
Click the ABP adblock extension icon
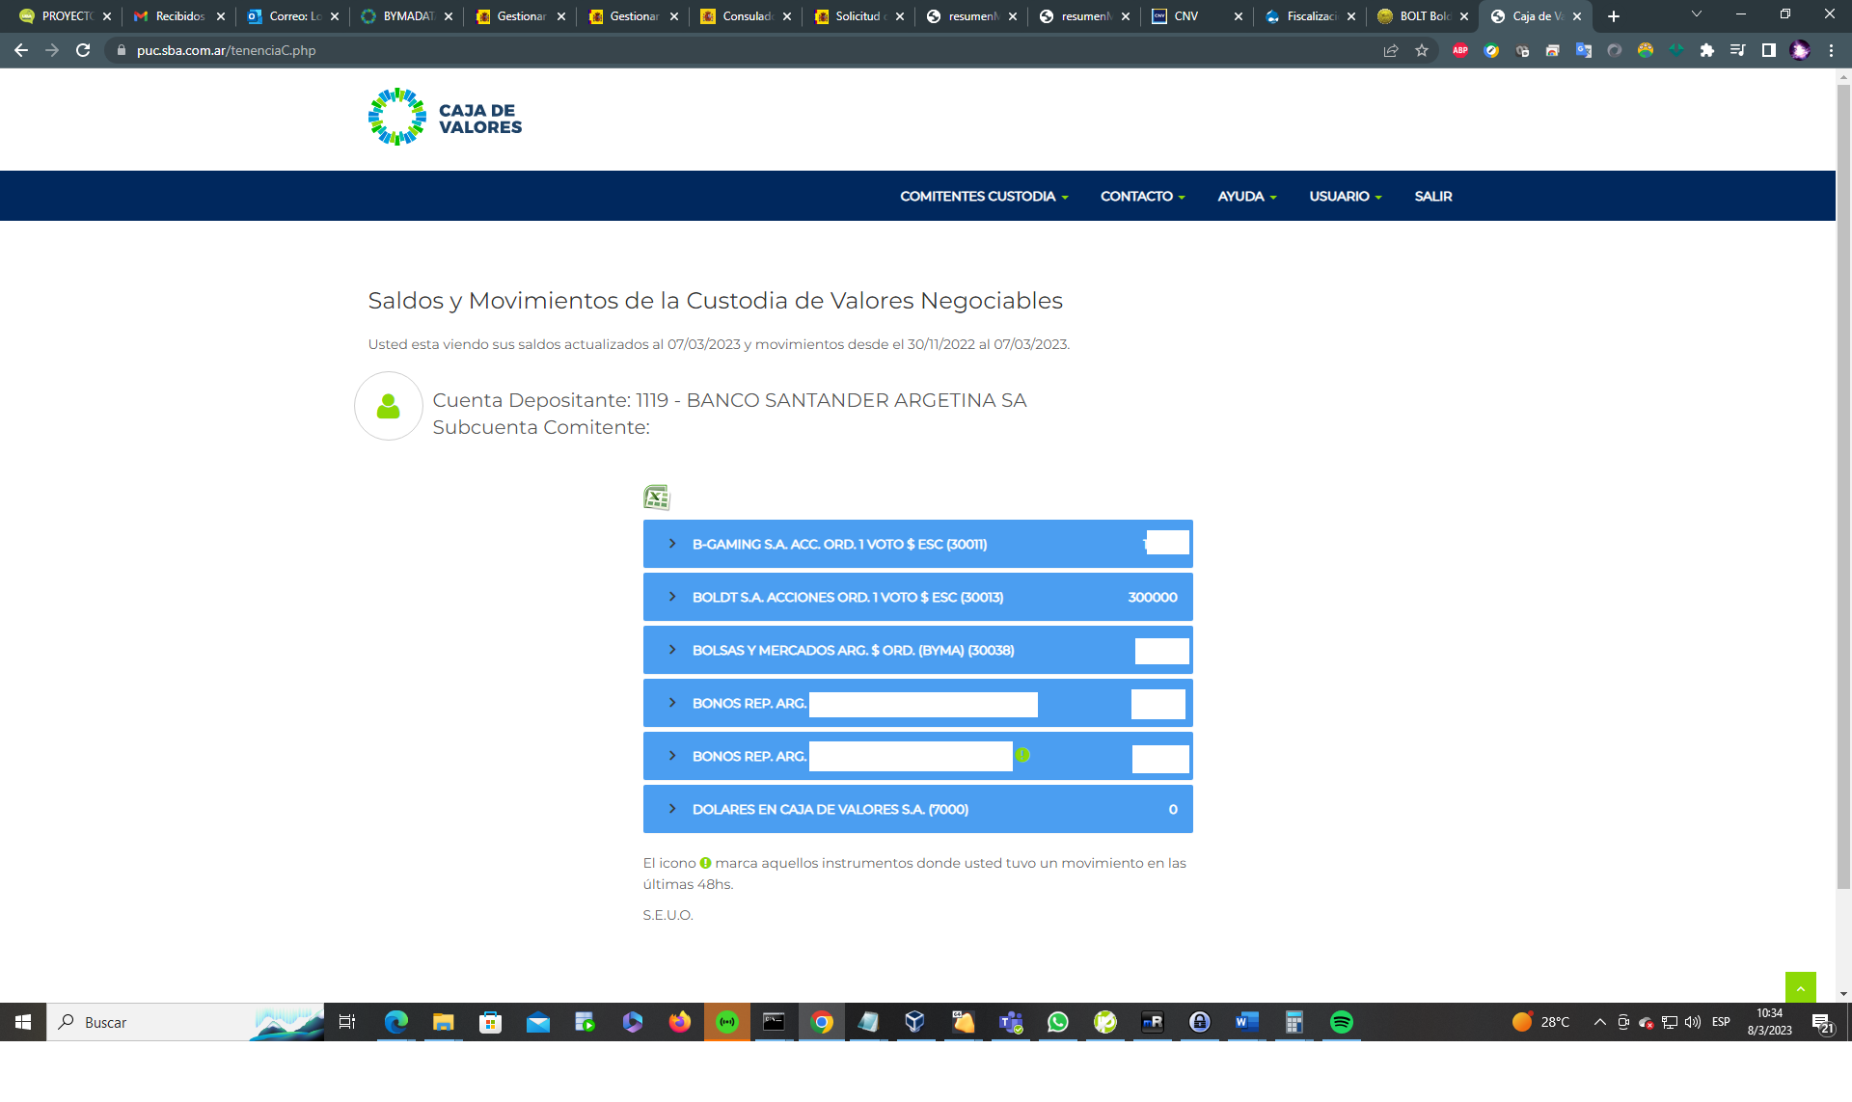[x=1460, y=50]
